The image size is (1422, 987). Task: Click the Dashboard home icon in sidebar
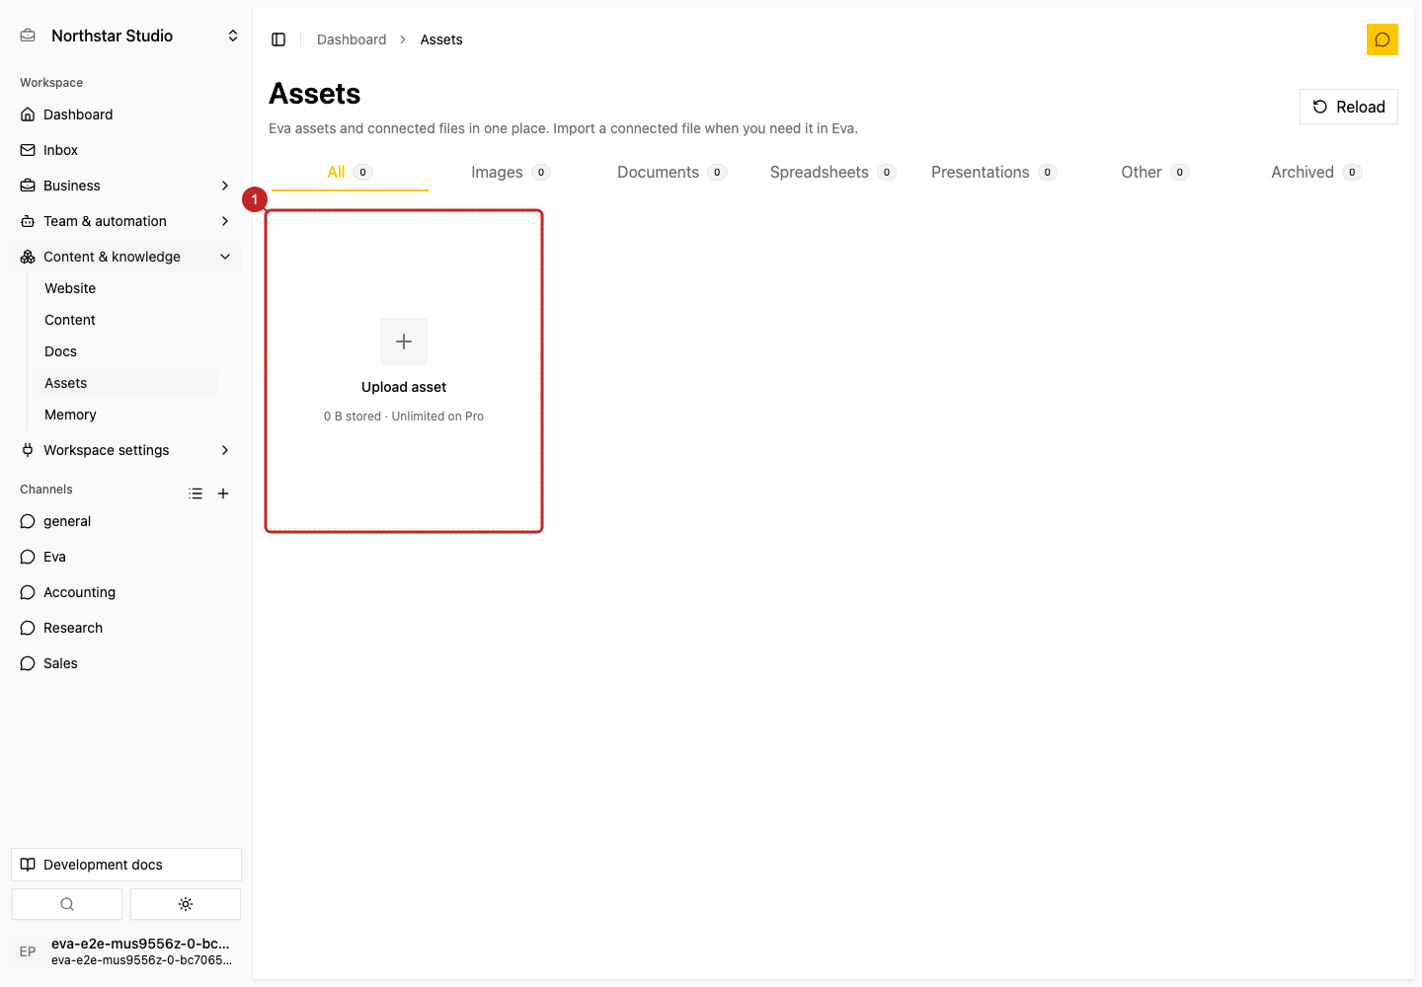point(28,114)
